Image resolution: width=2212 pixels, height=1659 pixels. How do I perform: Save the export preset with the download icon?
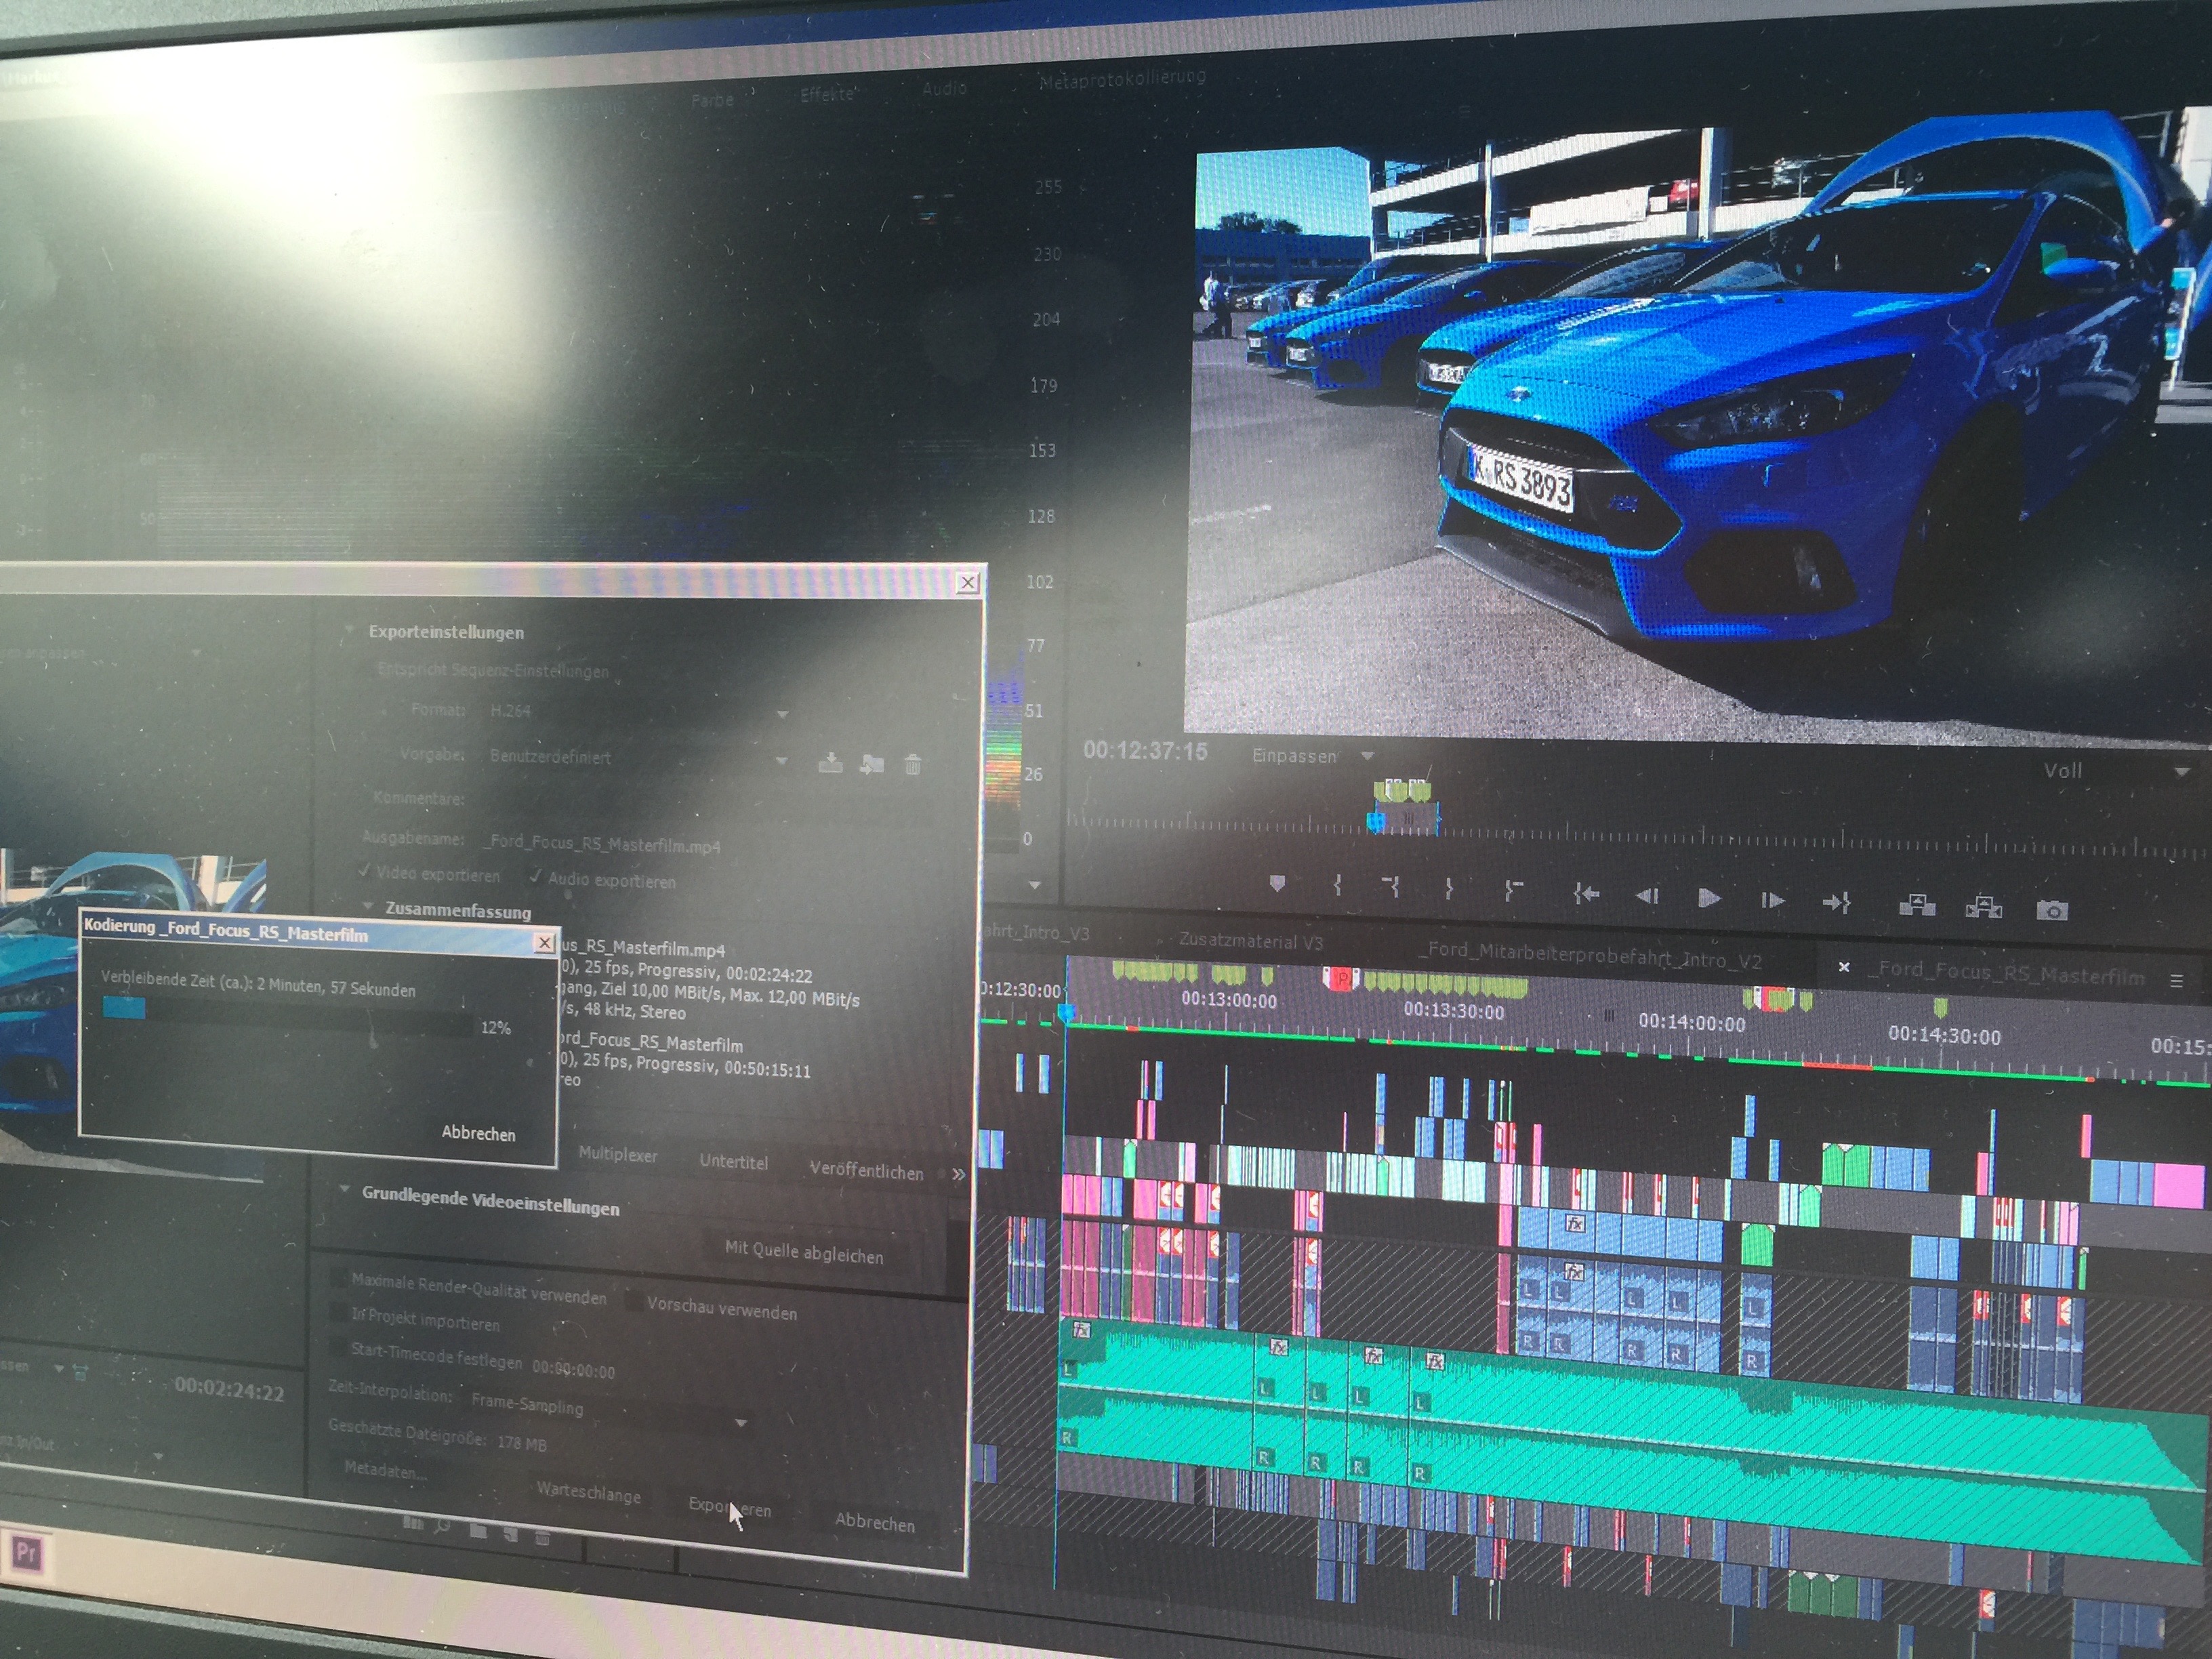point(830,763)
